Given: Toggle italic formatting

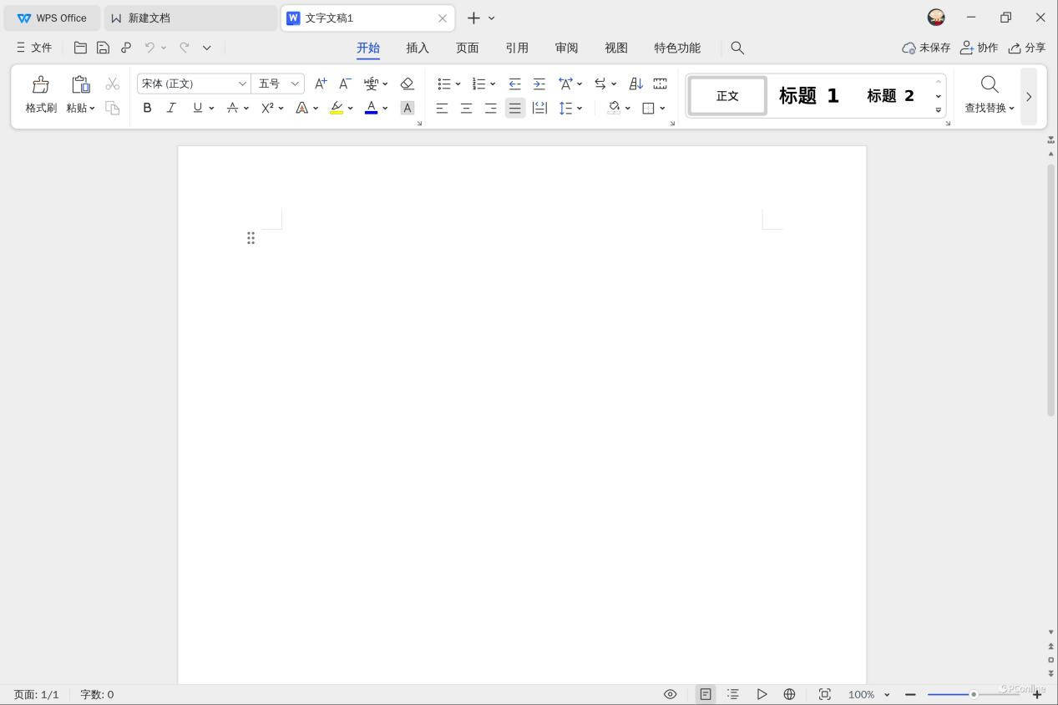Looking at the screenshot, I should click(x=171, y=108).
